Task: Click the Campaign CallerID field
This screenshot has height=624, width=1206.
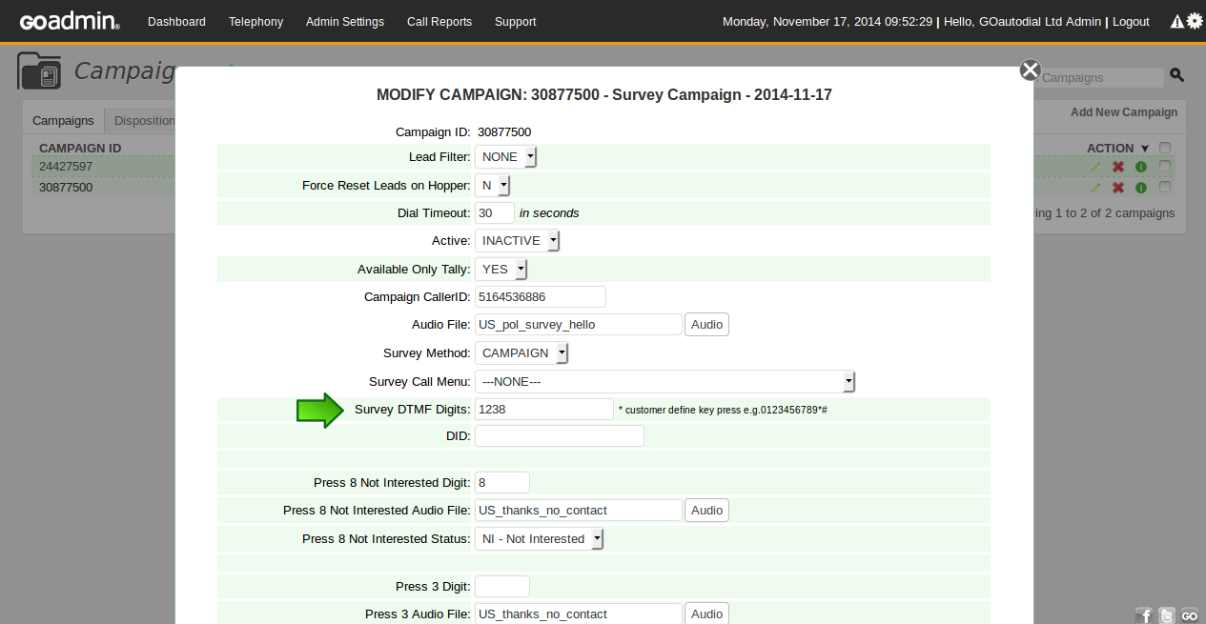Action: click(541, 296)
